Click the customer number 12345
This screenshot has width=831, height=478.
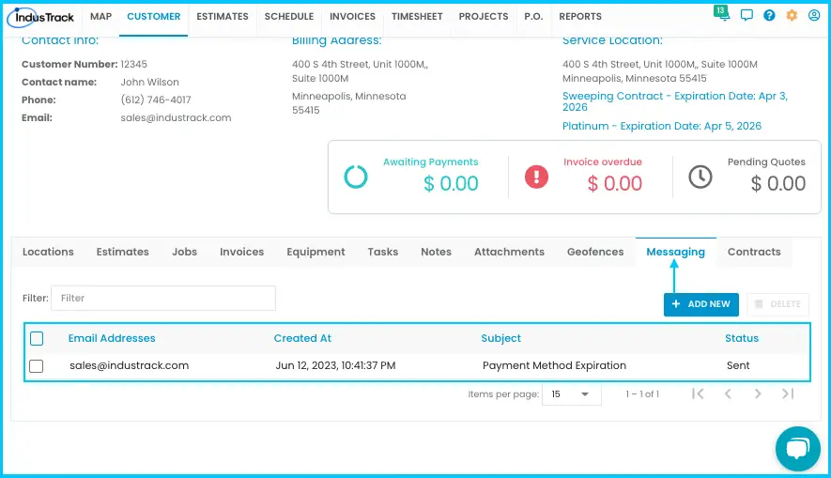pyautogui.click(x=133, y=65)
